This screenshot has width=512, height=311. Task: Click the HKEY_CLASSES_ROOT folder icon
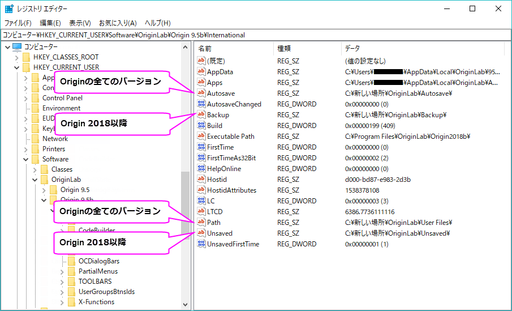pyautogui.click(x=27, y=57)
